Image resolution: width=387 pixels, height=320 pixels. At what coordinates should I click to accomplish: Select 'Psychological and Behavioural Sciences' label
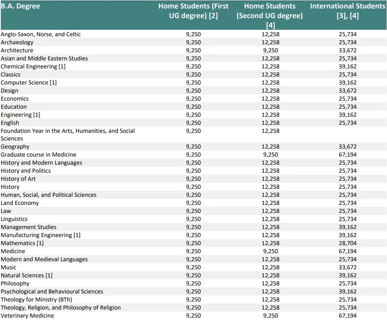(x=52, y=292)
